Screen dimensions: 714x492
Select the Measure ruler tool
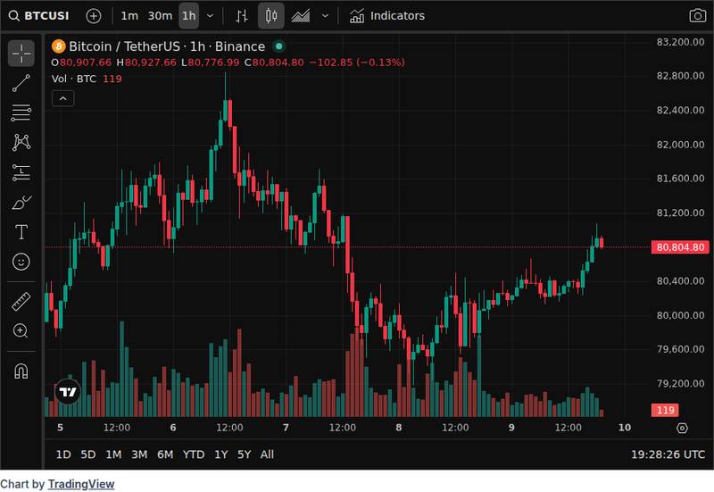(21, 301)
